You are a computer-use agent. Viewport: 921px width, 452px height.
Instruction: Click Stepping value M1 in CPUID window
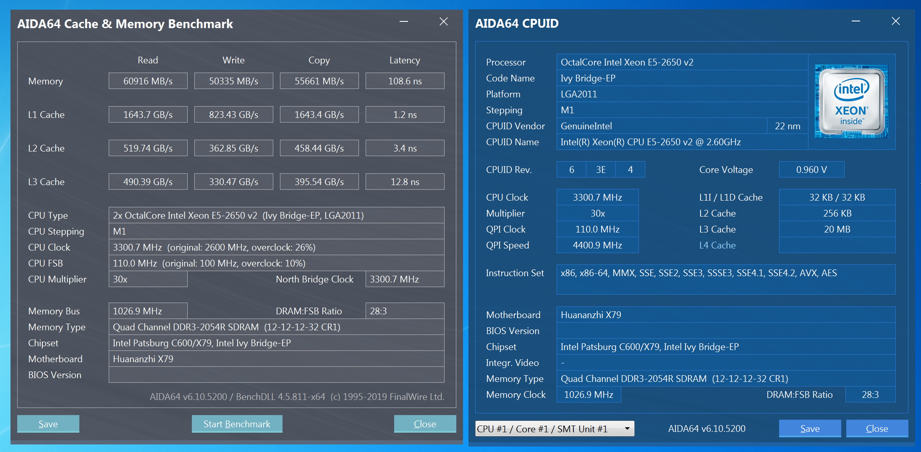coord(682,110)
